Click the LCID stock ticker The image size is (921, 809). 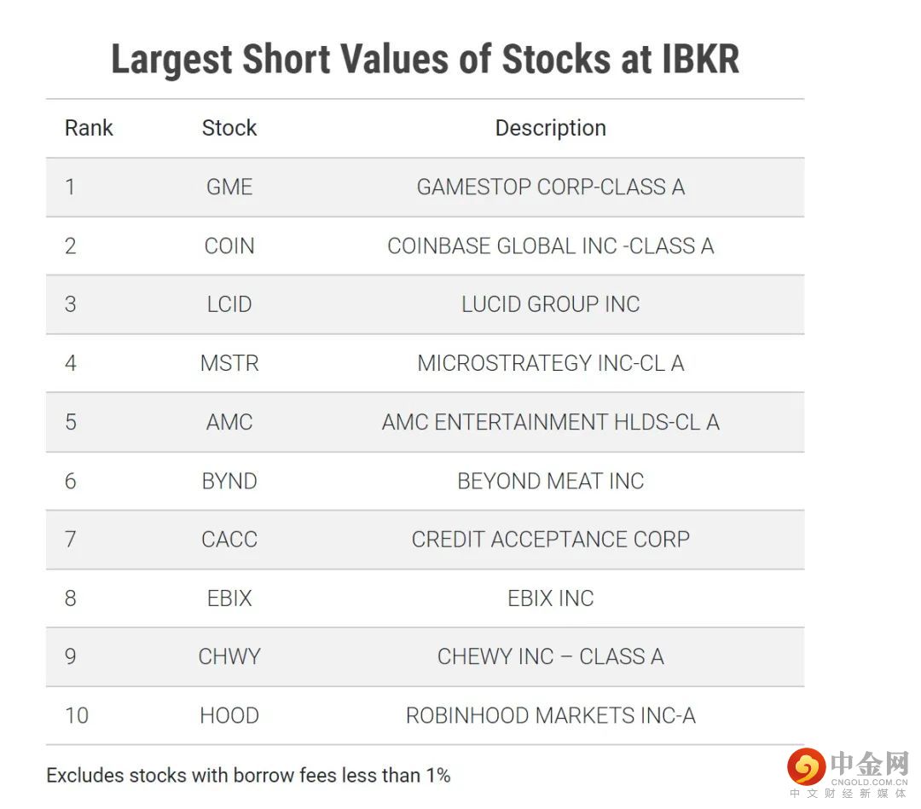(x=229, y=304)
